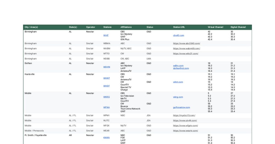
Task: Open the WHDF station link
Action: 106,86
